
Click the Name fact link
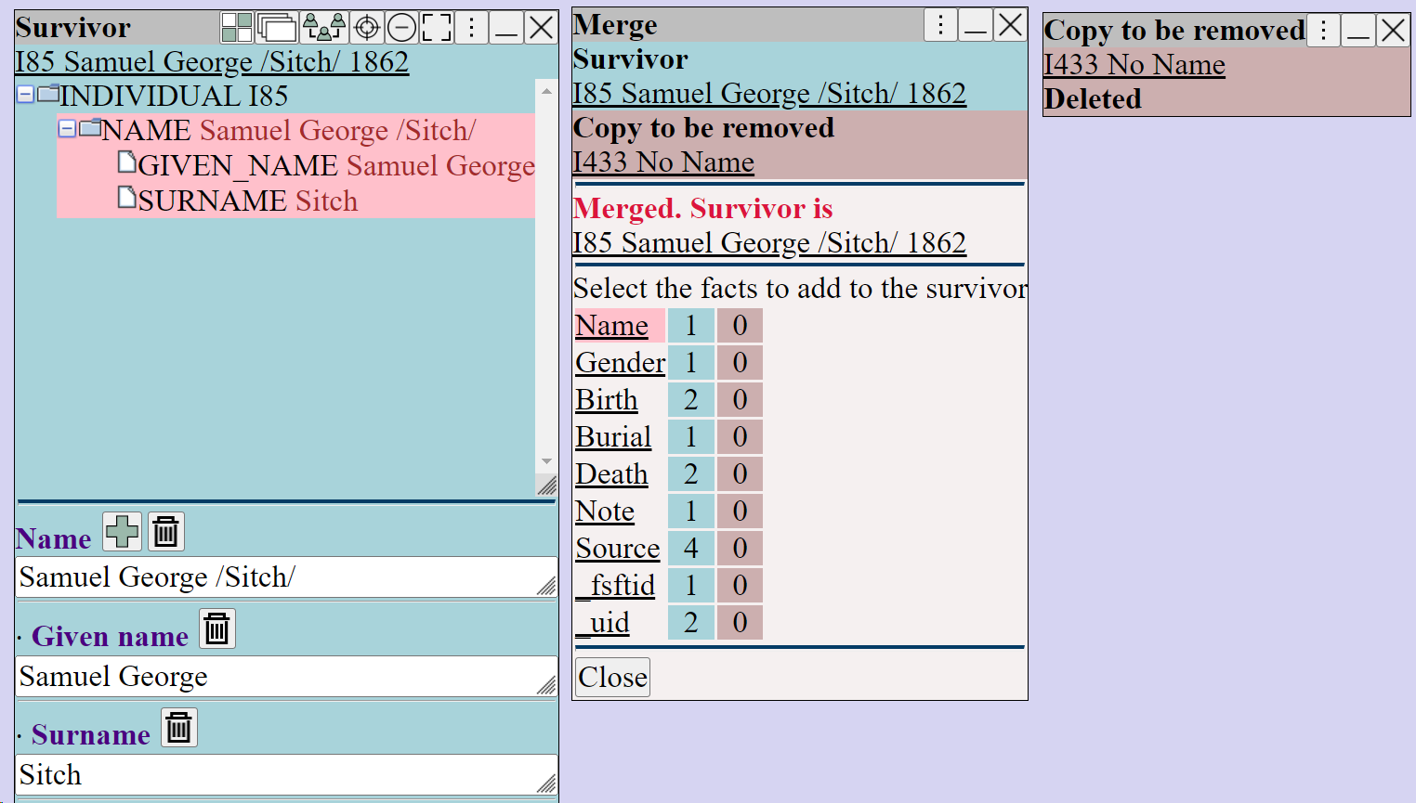(611, 326)
